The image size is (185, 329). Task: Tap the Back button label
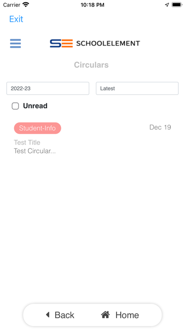(64, 315)
